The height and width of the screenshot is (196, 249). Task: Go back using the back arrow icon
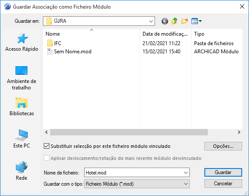pos(165,21)
